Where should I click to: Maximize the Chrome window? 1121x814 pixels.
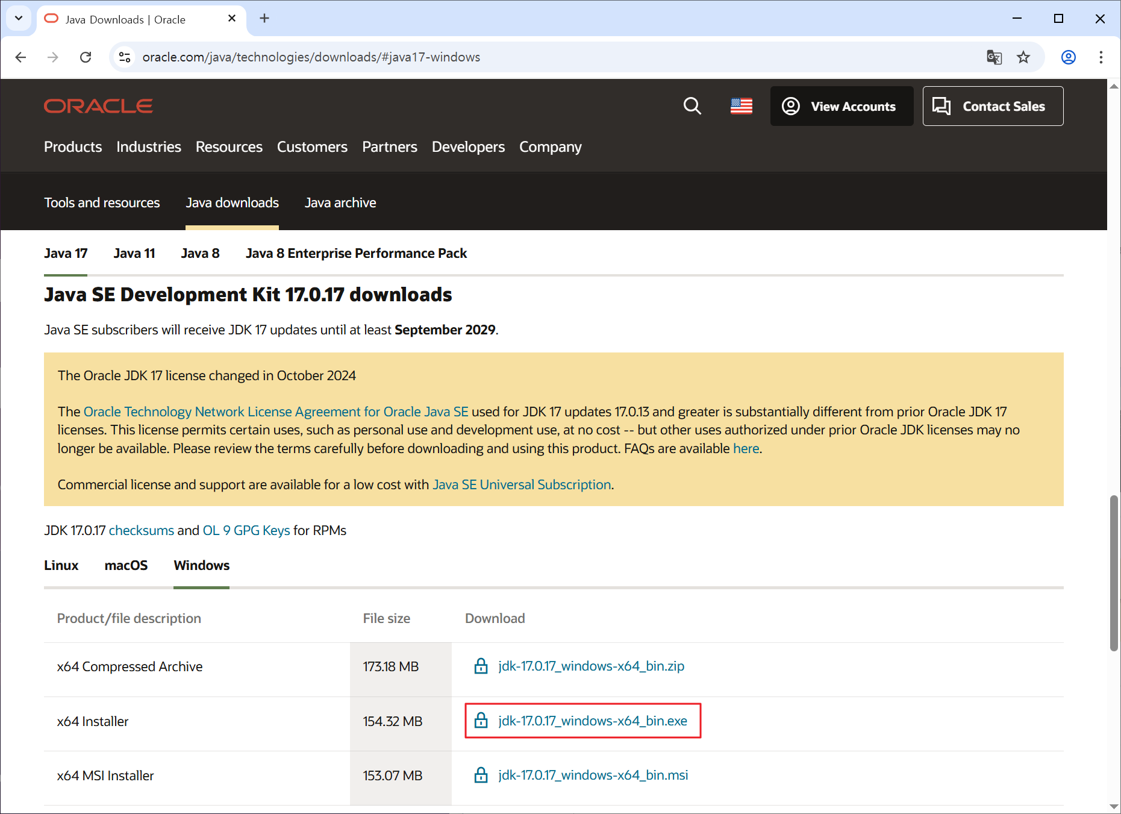1058,18
